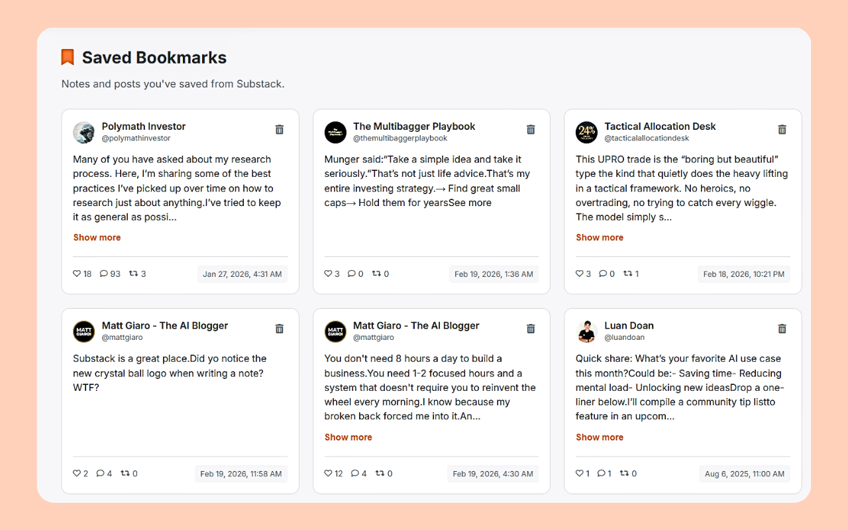
Task: Open Luan Doan author name link
Action: pyautogui.click(x=629, y=326)
